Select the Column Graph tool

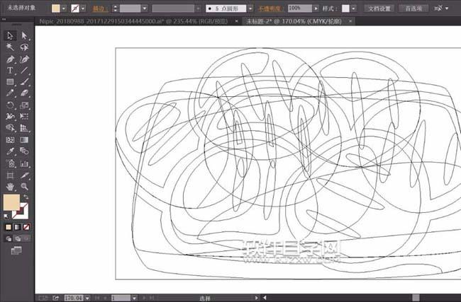[24, 163]
